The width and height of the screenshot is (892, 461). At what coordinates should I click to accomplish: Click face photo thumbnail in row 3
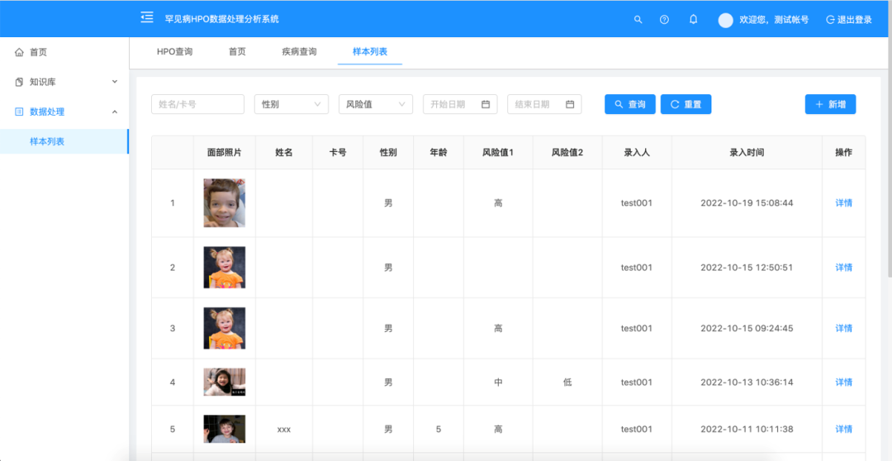click(224, 328)
